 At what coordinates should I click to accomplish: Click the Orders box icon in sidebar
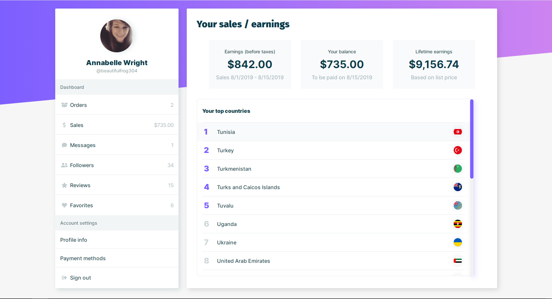pyautogui.click(x=64, y=105)
